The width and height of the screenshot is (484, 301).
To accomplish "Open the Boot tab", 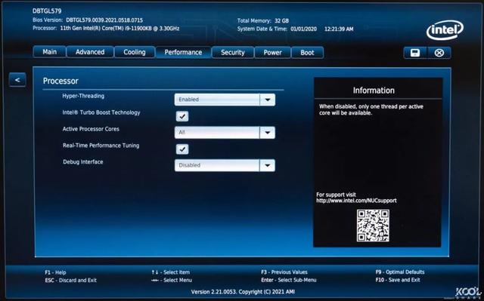I will 307,53.
